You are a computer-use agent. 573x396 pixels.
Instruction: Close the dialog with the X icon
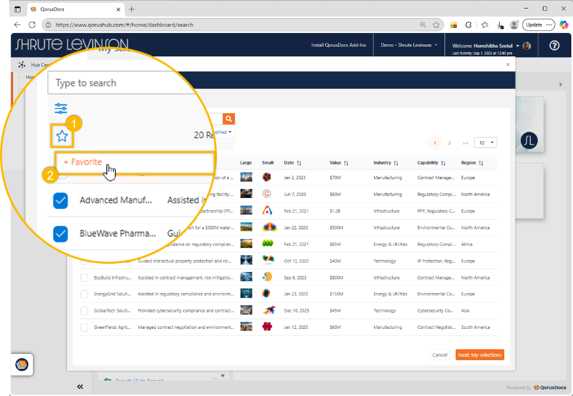point(508,65)
